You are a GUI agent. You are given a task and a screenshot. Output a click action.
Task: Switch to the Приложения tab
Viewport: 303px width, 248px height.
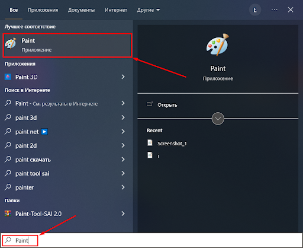[43, 10]
